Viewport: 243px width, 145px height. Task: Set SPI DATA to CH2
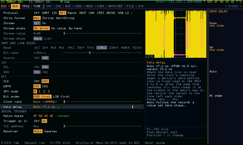[45, 86]
